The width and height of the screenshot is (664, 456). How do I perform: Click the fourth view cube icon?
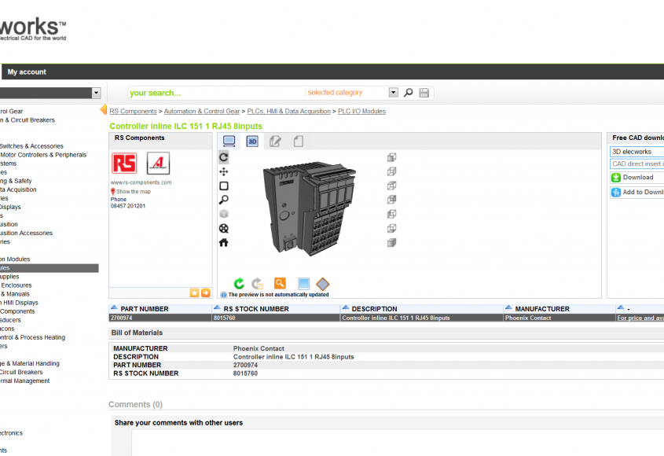click(x=391, y=199)
